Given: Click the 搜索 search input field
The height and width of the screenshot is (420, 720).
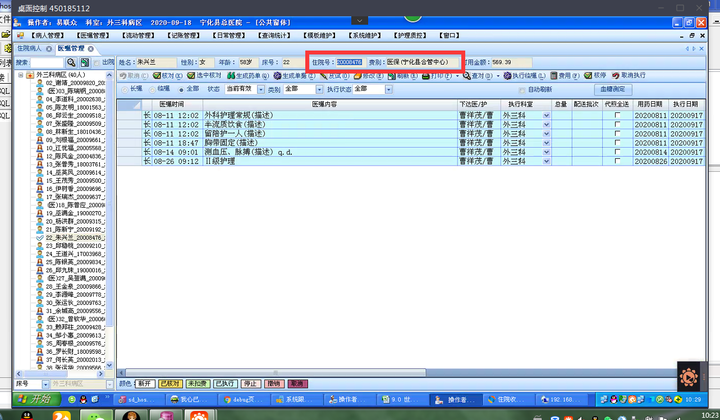Looking at the screenshot, I should 47,62.
